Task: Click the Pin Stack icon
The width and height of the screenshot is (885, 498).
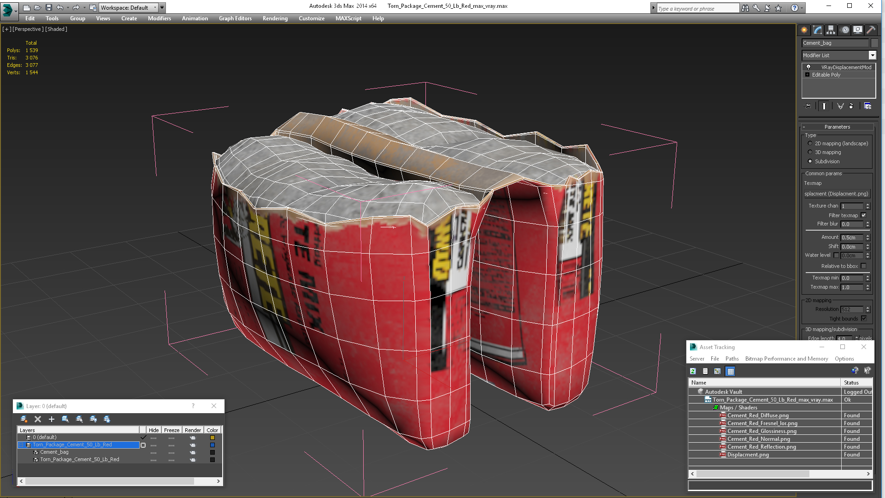Action: 808,106
